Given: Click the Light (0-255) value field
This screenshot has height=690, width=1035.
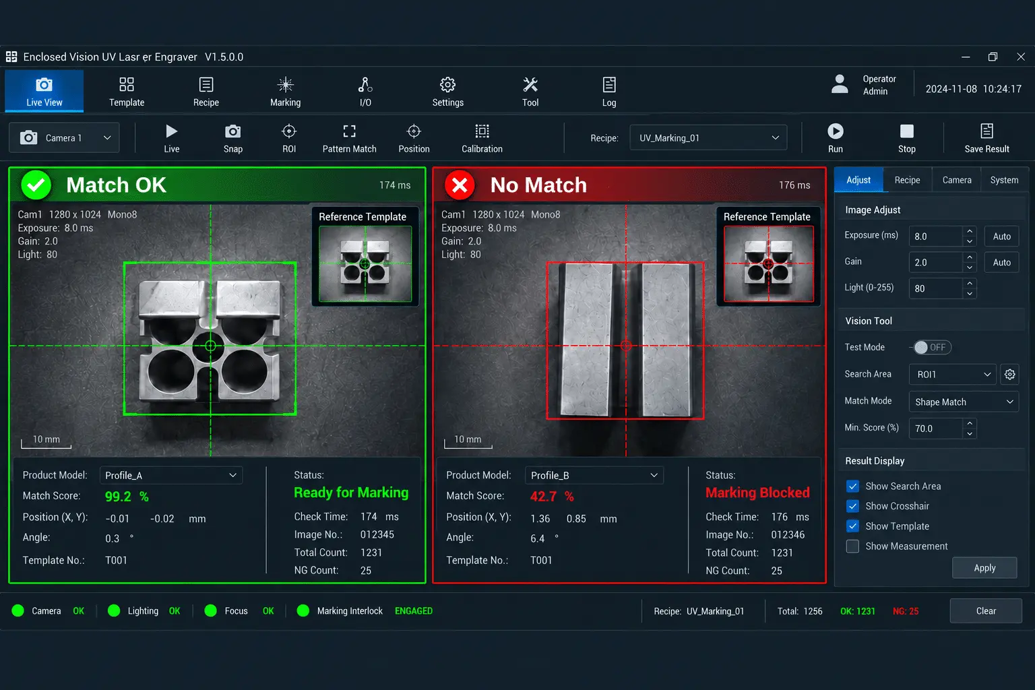Looking at the screenshot, I should click(936, 288).
